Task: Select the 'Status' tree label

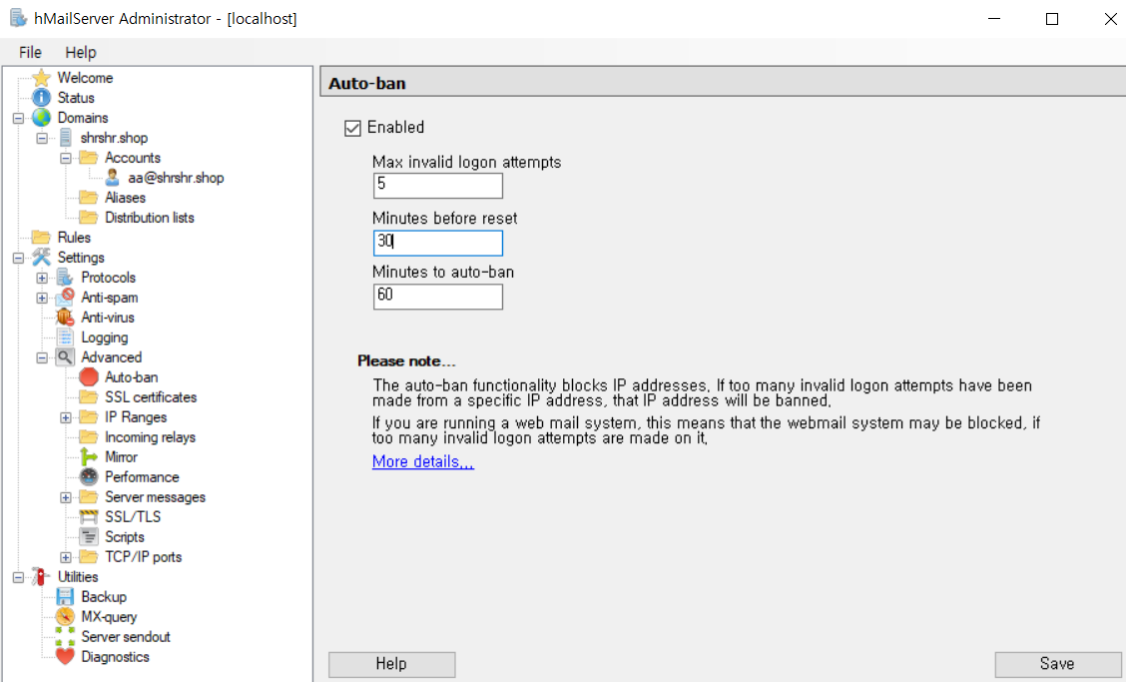Action: click(x=76, y=98)
